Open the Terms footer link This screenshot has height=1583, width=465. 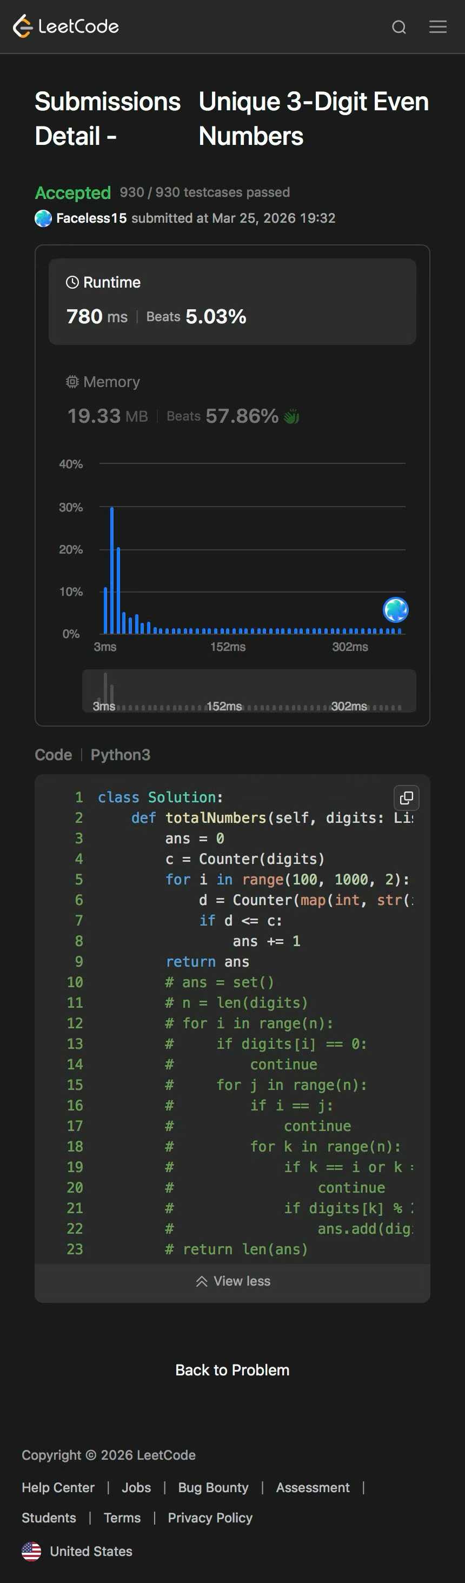[122, 1517]
